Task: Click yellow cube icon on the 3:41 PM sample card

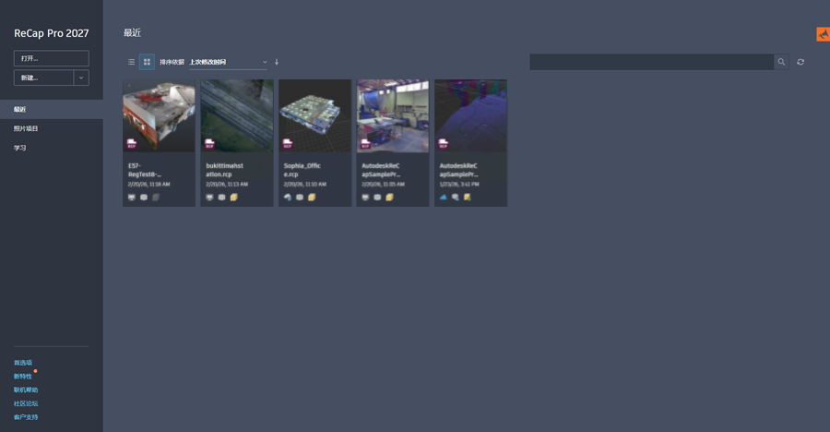Action: point(468,198)
